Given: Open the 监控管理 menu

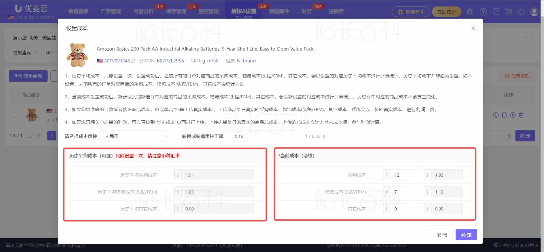Looking at the screenshot, I should 209,11.
